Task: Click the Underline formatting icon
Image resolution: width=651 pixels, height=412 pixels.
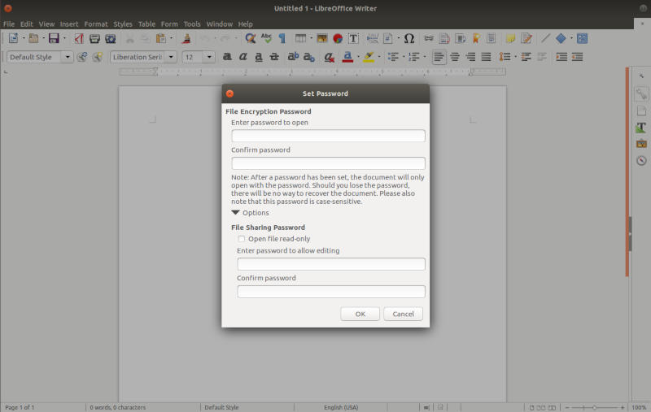Action: point(259,57)
